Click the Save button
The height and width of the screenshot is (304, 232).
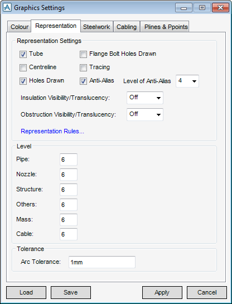[71, 292]
